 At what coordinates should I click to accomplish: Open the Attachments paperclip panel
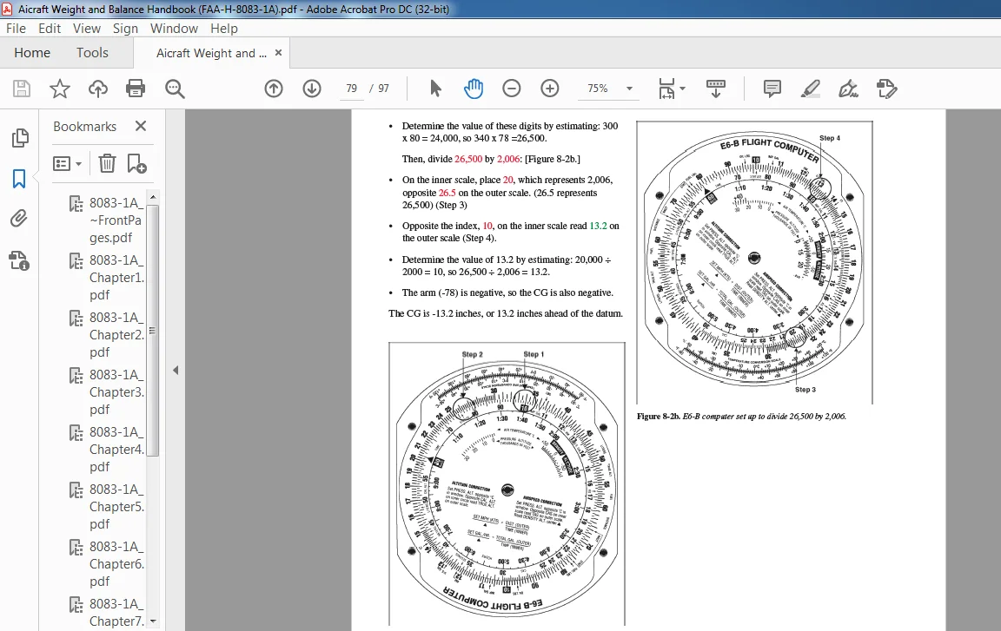pos(19,219)
